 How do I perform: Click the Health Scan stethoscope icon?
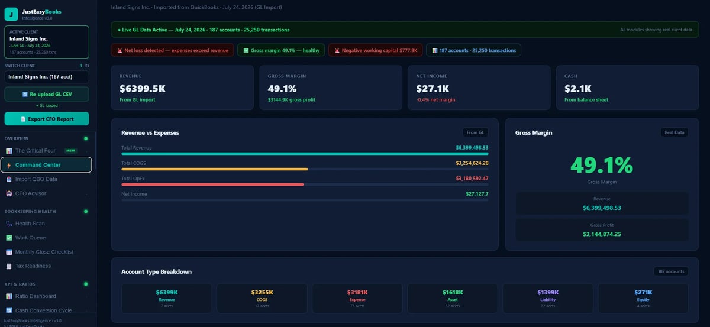(9, 224)
